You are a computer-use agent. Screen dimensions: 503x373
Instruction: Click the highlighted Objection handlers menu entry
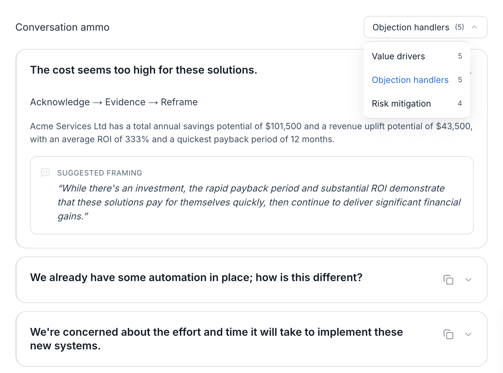point(410,80)
